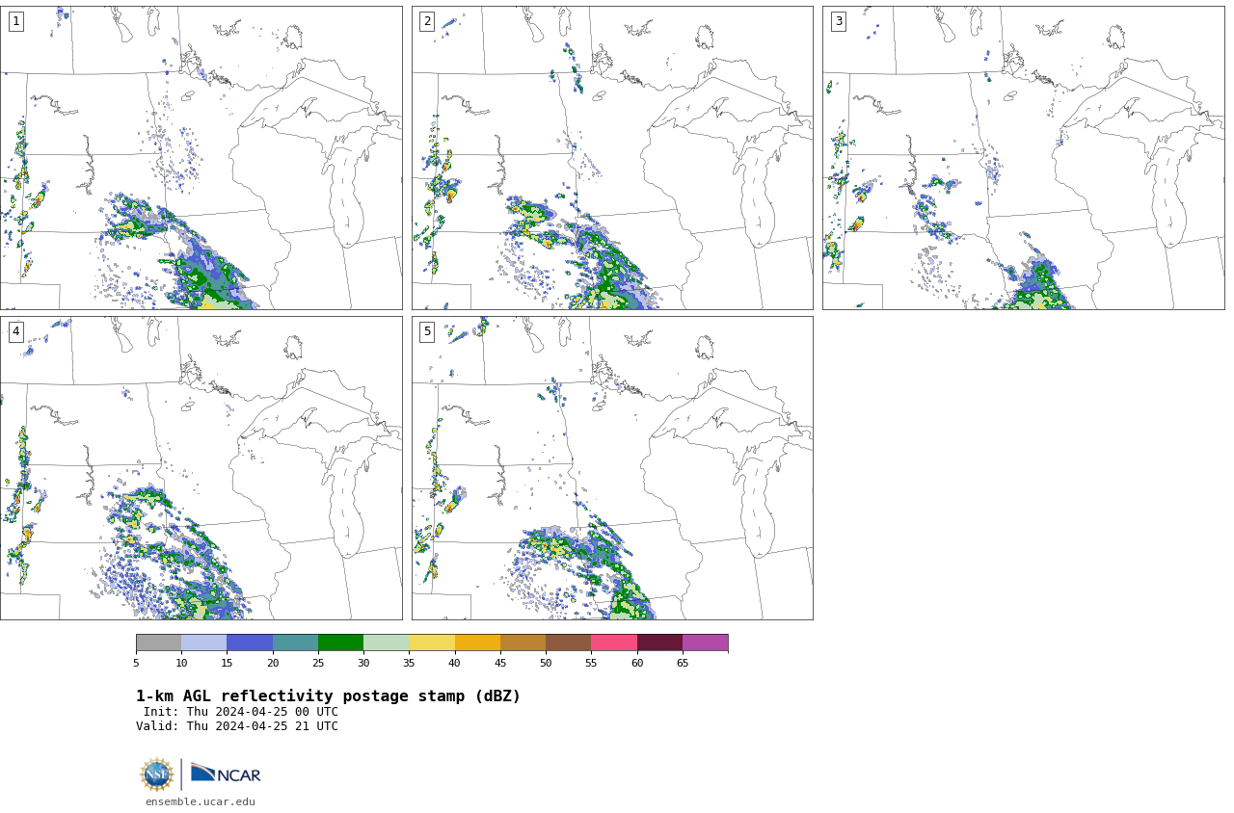1234x813 pixels.
Task: Click the dark green 25-30 dBZ swatch
Action: click(x=340, y=643)
